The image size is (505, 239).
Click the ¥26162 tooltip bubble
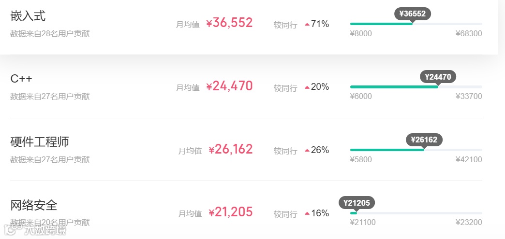click(424, 140)
